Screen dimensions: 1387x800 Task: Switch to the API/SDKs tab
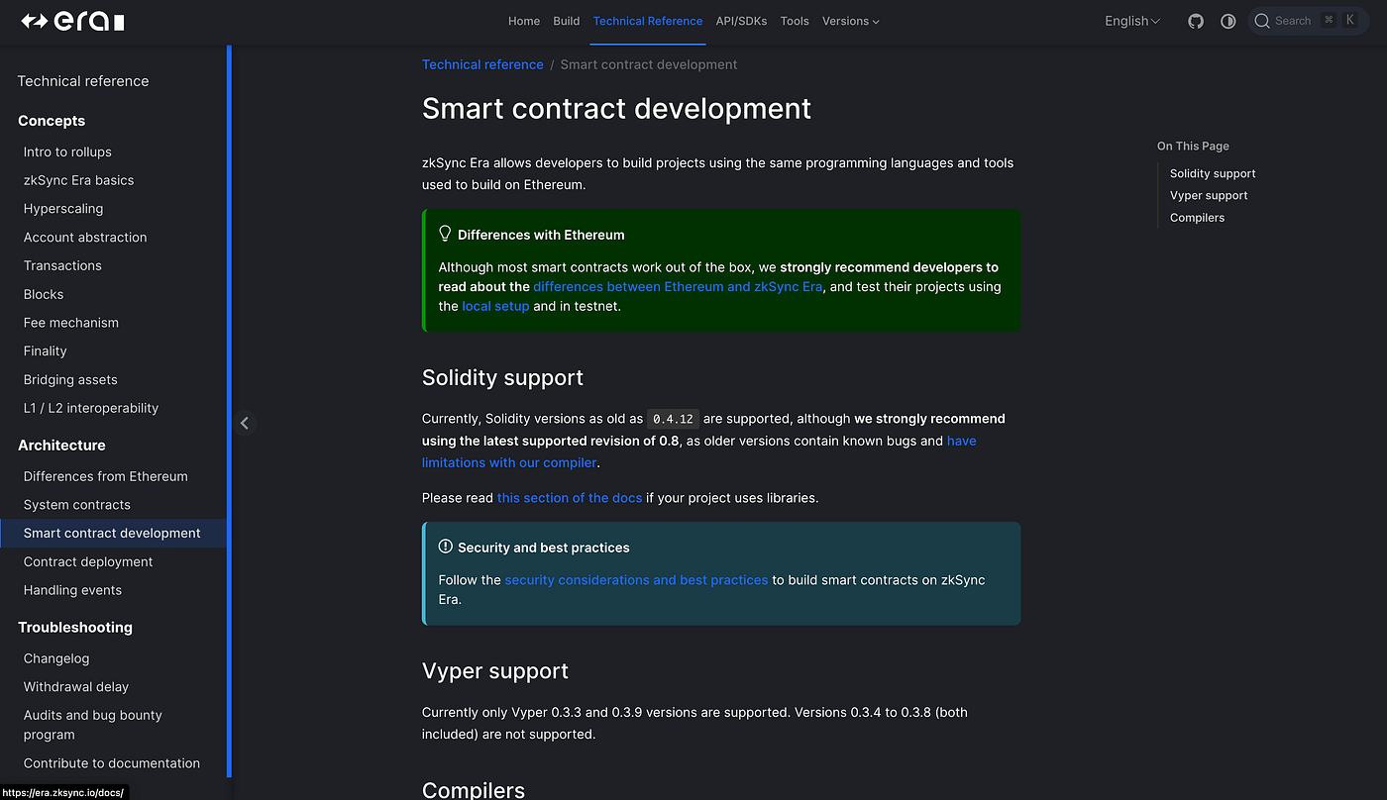741,21
